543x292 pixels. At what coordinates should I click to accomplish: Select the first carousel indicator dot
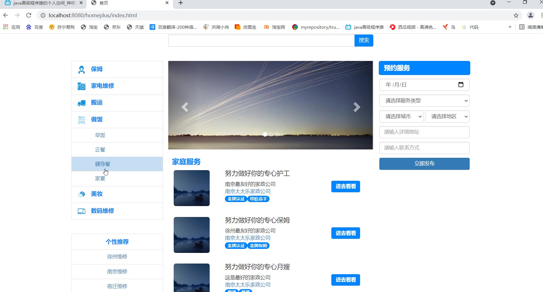[x=265, y=134]
